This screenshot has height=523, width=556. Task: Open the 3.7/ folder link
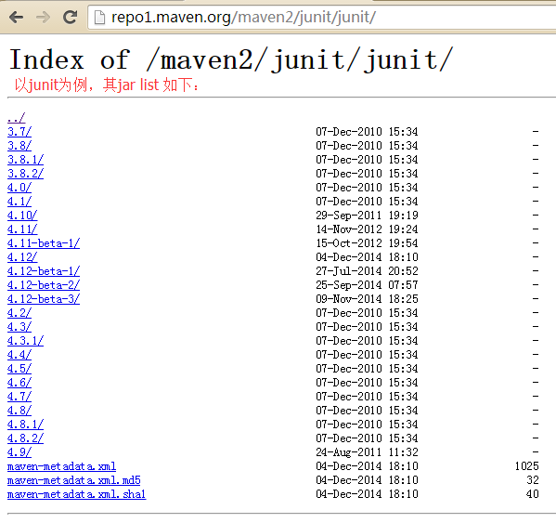pyautogui.click(x=19, y=132)
